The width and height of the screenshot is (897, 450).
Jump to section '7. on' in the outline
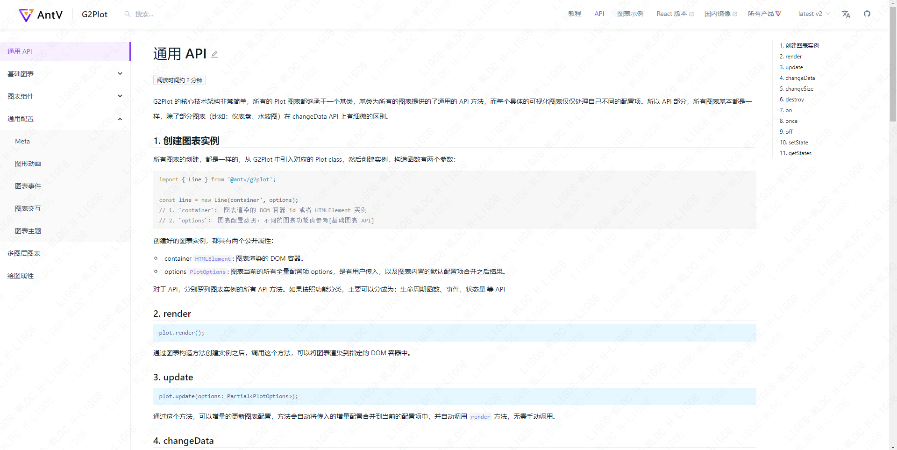[787, 110]
